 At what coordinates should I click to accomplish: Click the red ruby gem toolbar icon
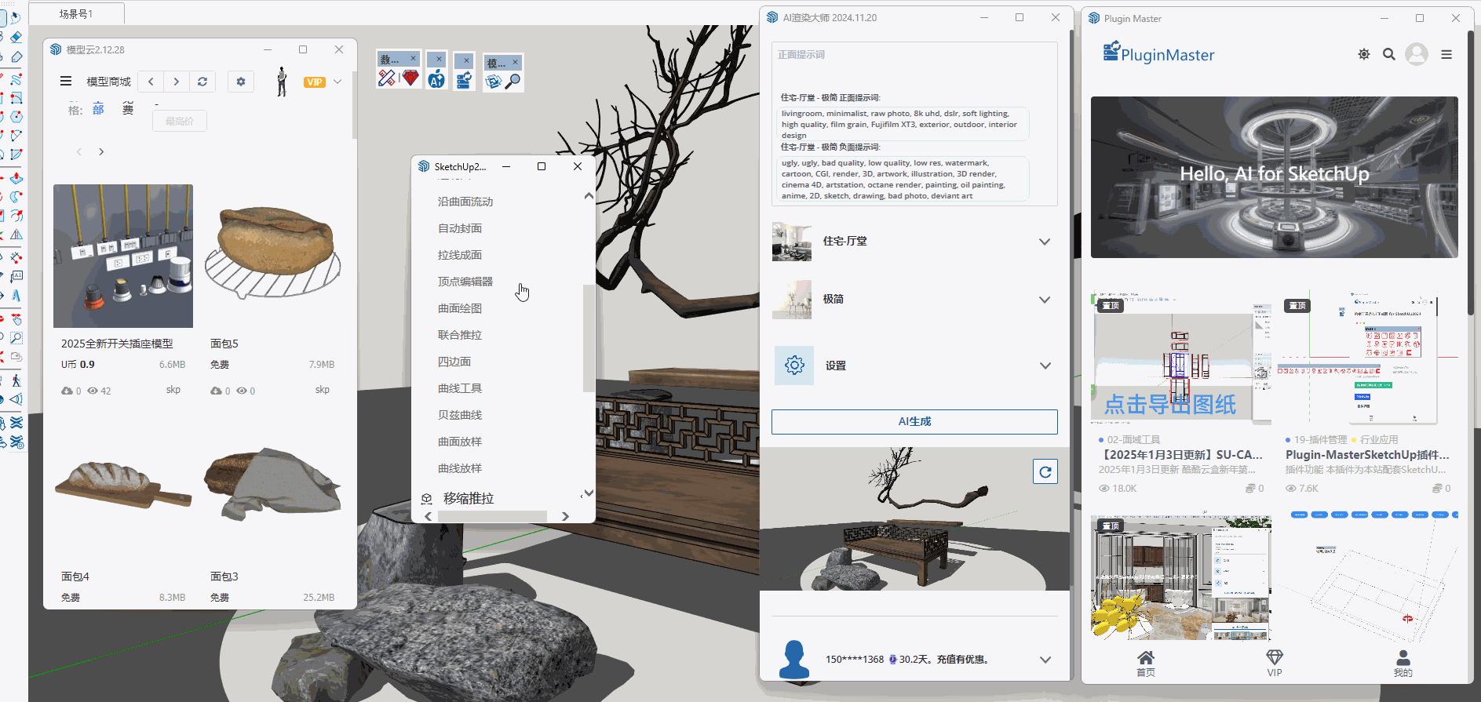[x=410, y=78]
